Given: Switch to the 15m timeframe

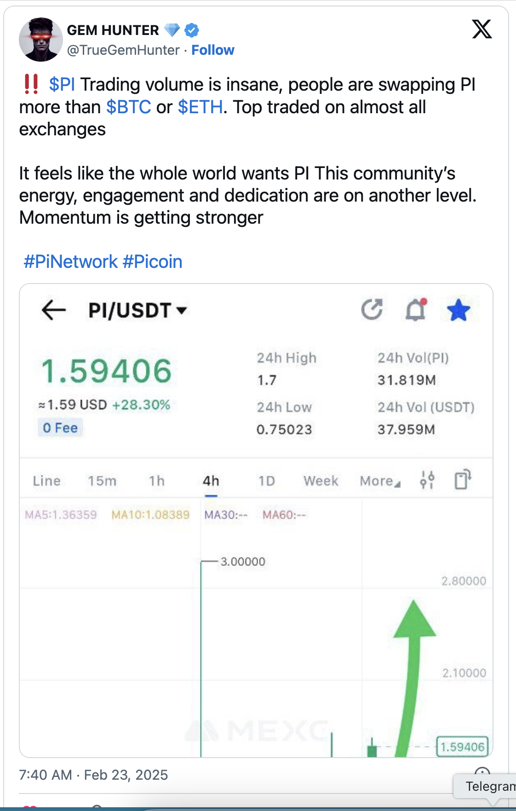Looking at the screenshot, I should [102, 481].
